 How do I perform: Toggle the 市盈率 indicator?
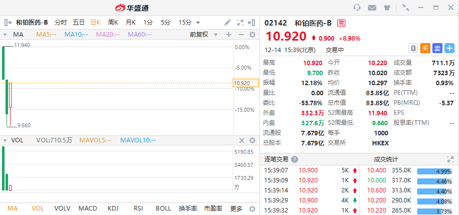click(213, 208)
